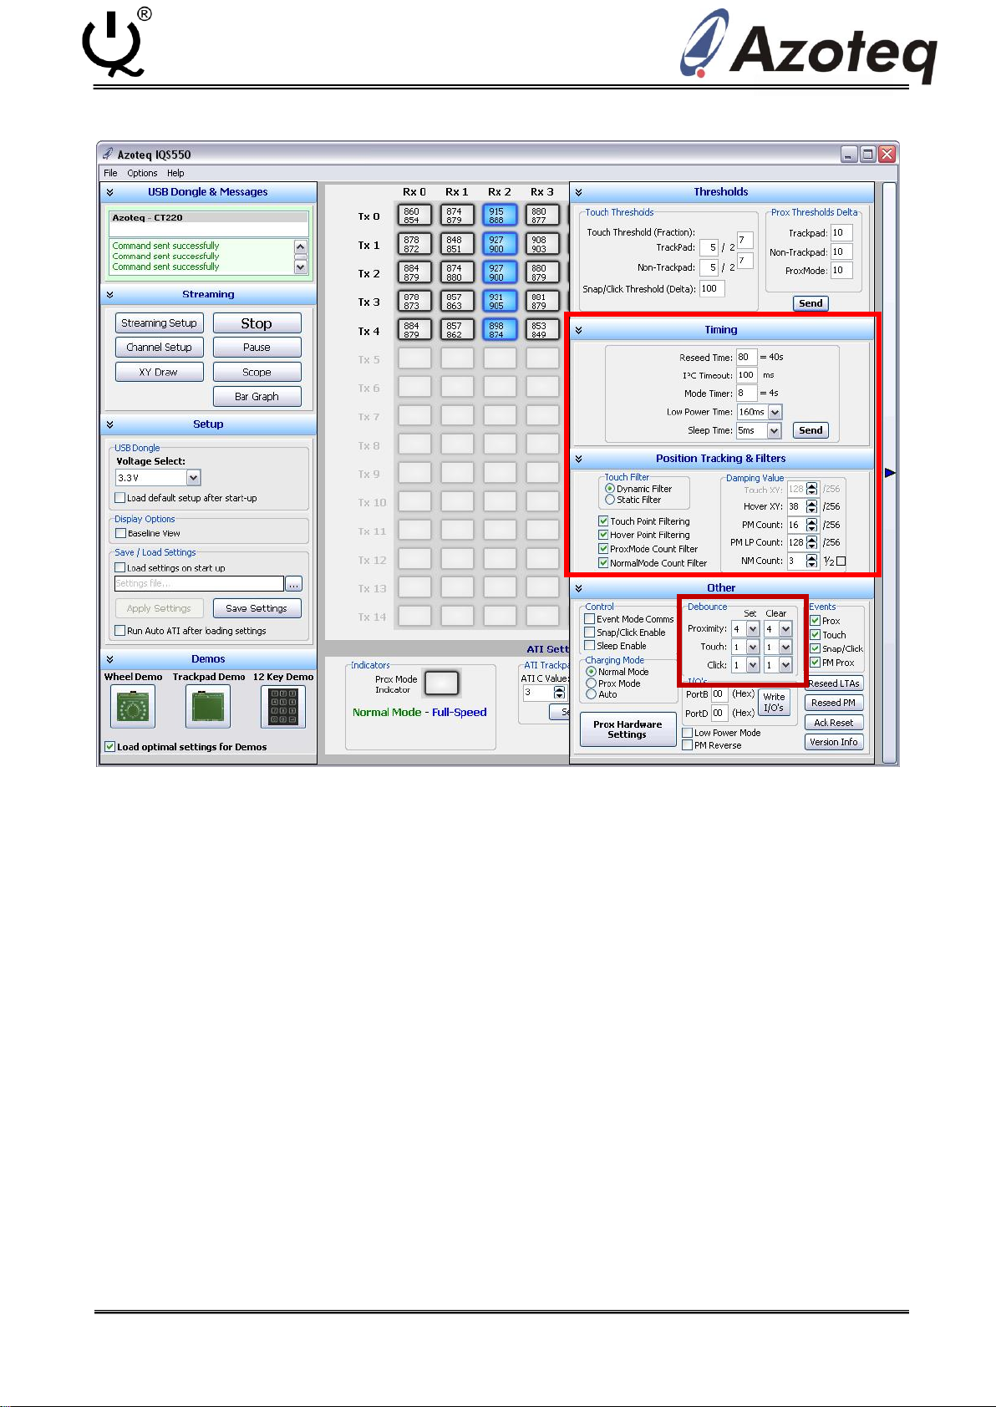Browse for settings file with ellipsis button
Viewport: 996px width, 1407px height.
[x=293, y=584]
